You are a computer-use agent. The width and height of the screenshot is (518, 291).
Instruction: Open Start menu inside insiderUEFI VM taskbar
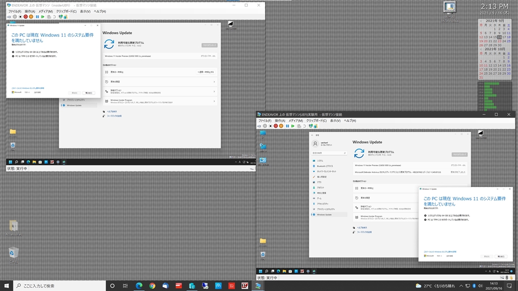[x=10, y=162]
